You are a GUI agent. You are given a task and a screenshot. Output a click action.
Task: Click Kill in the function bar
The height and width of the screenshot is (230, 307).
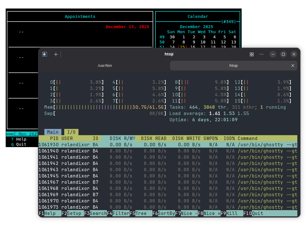coord(232,214)
